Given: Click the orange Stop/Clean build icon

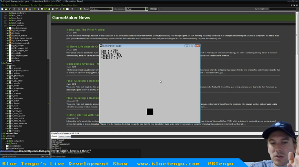Looking at the screenshot, I should (26, 9).
